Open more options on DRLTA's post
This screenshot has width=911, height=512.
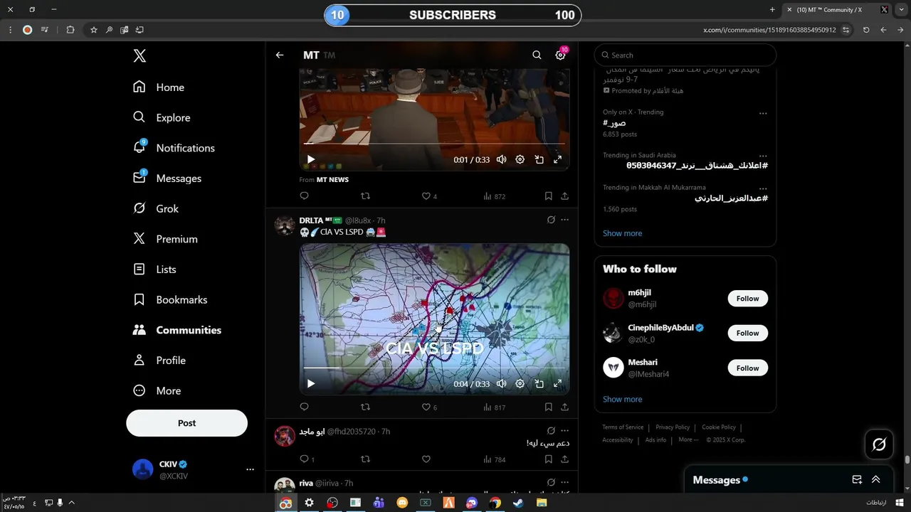[565, 220]
